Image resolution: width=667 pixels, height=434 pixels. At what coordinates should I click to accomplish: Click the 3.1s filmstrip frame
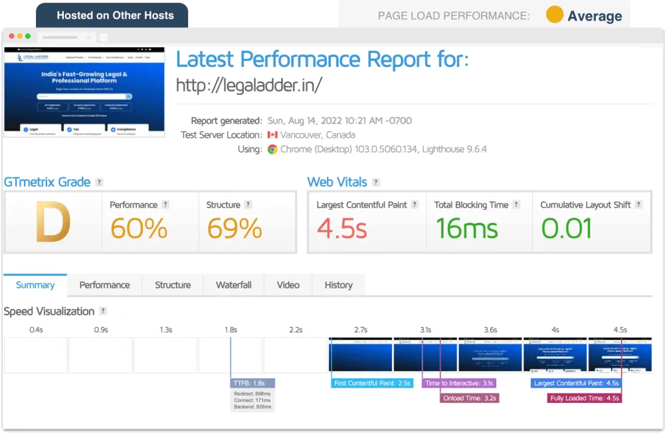click(425, 355)
